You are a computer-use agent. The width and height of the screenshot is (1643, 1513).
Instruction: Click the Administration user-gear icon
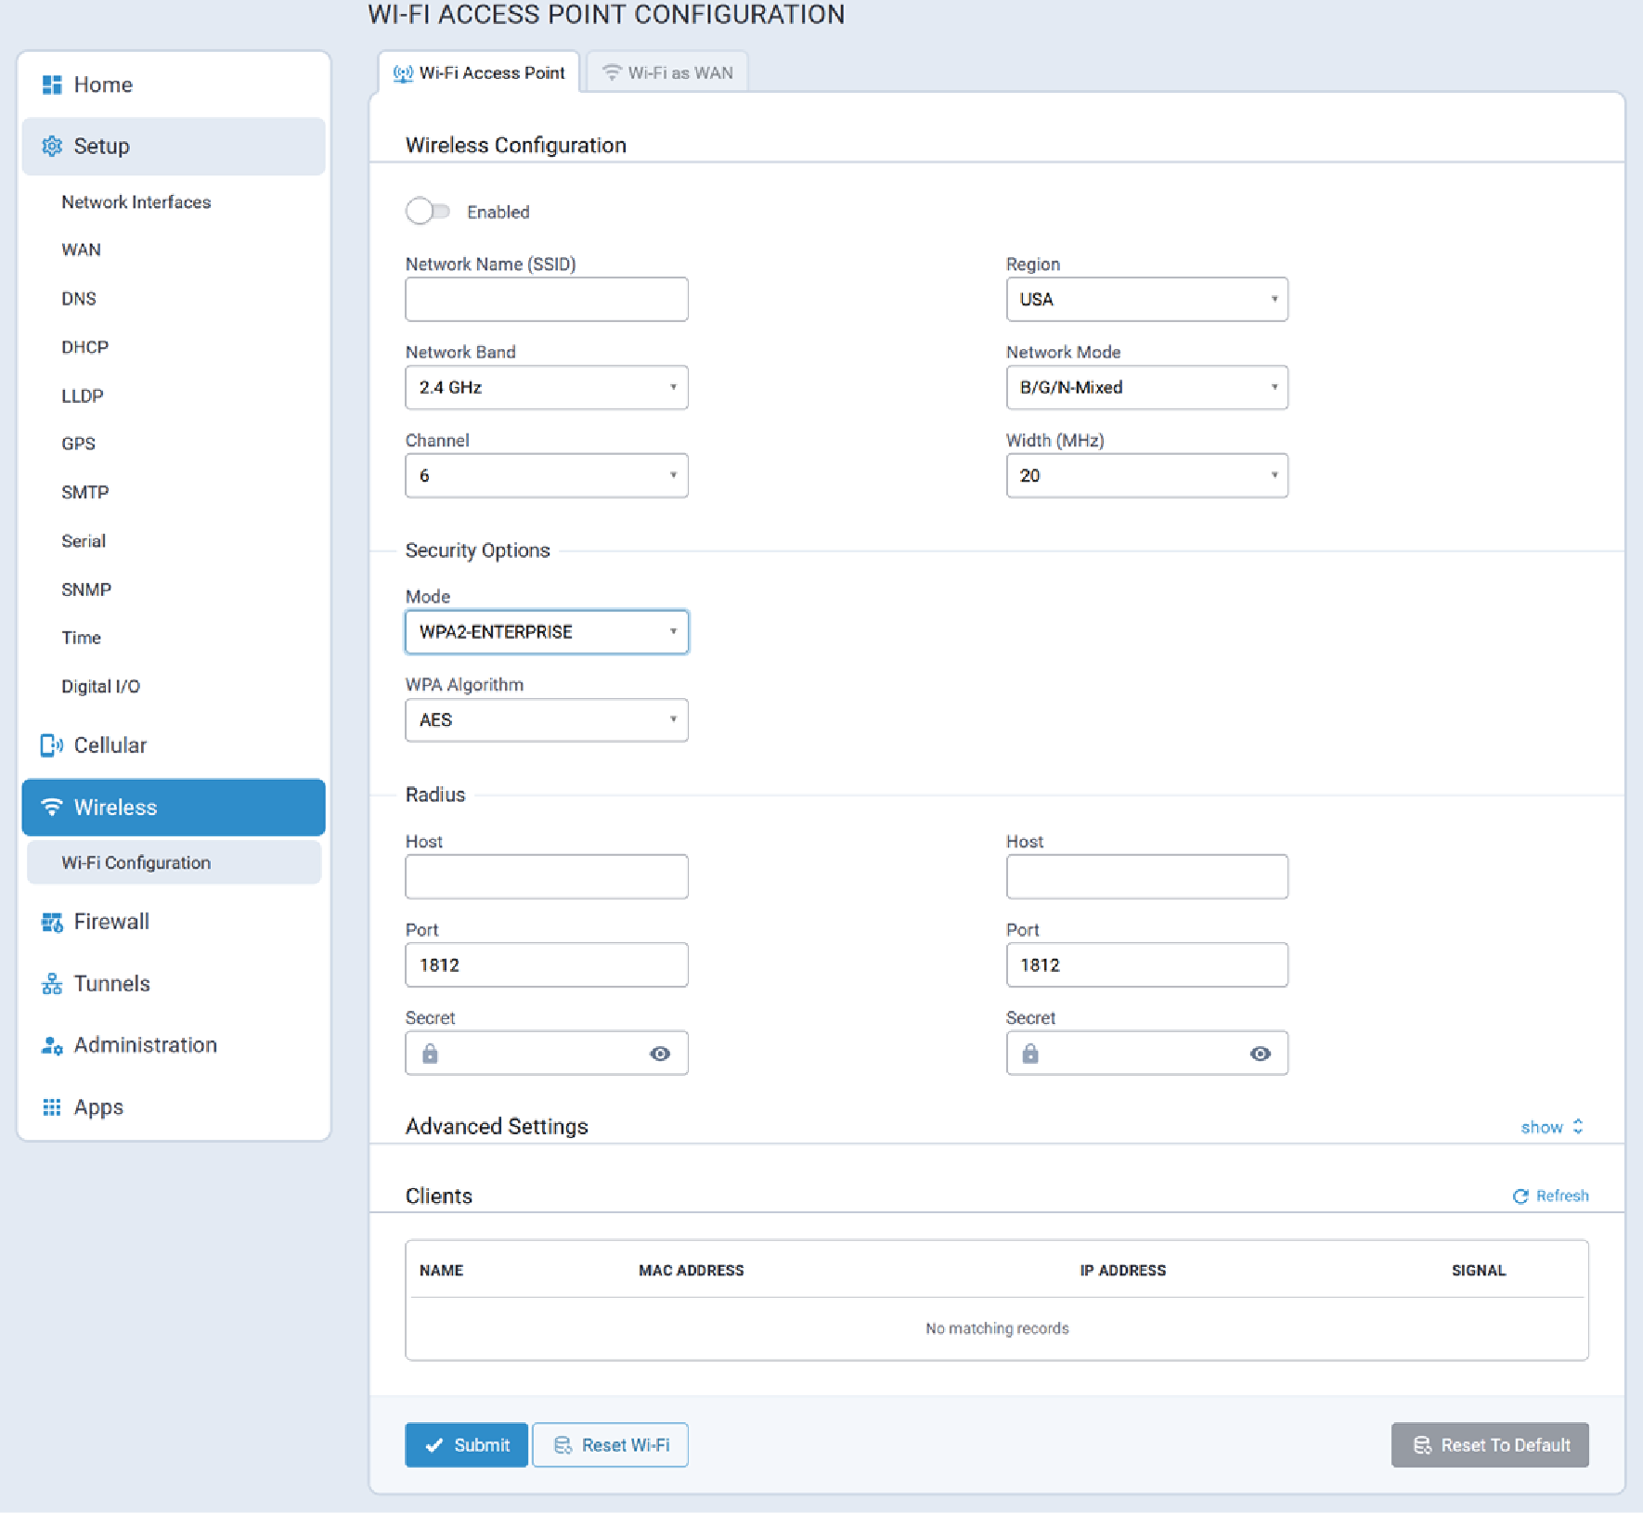pyautogui.click(x=52, y=1045)
